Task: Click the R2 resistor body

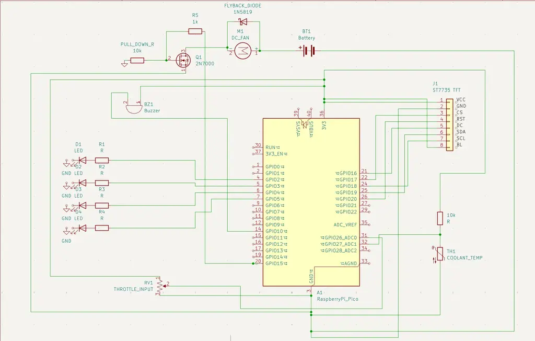Action: click(x=102, y=183)
